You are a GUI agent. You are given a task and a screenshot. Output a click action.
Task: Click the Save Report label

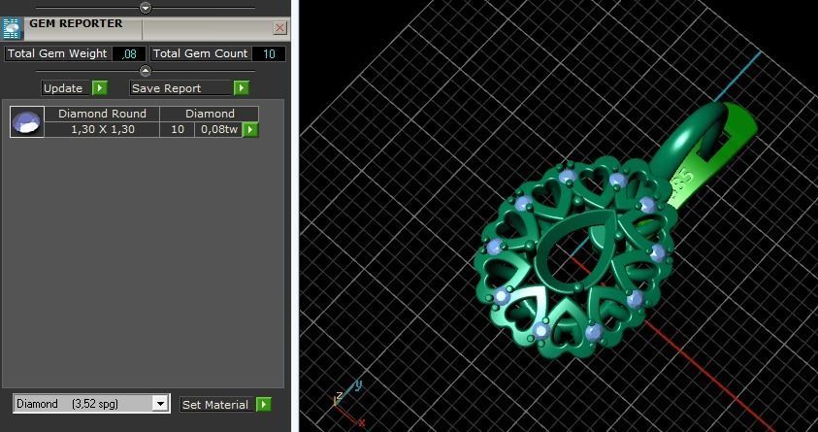click(181, 88)
